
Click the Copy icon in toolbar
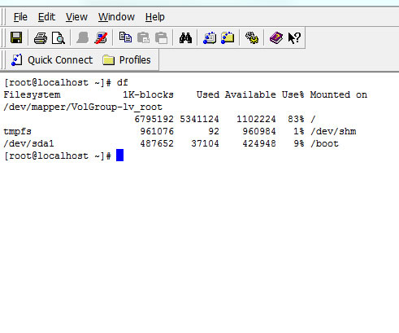125,37
